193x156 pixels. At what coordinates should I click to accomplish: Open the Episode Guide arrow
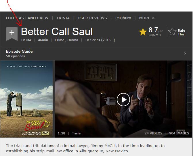(x=185, y=54)
